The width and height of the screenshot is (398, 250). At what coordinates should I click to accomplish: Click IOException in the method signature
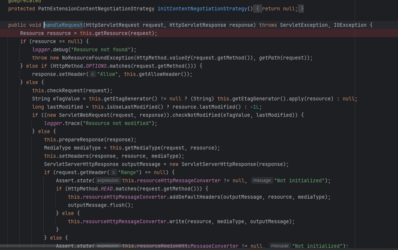click(350, 25)
